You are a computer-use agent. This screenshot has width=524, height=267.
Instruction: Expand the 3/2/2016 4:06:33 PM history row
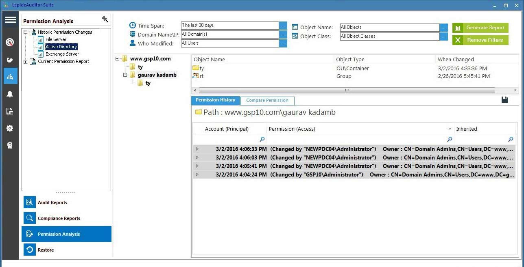point(197,149)
